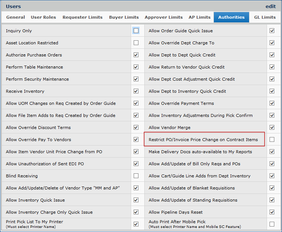Go to the Approver Limits tab
Screen dimensions: 282x232
point(163,17)
